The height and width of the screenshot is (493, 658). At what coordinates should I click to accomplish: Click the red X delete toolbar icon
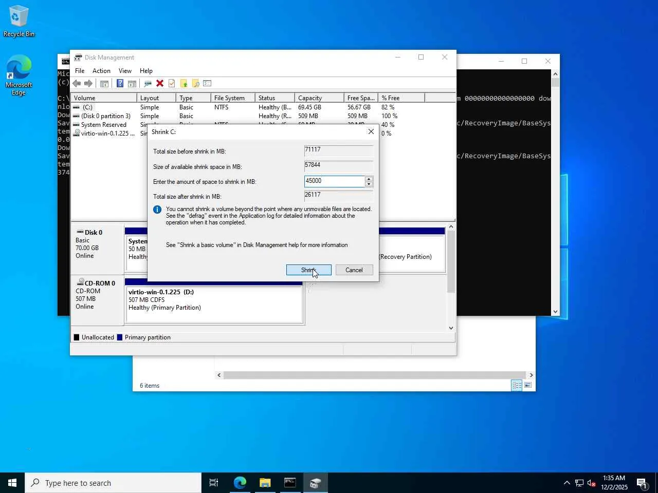[x=160, y=84]
